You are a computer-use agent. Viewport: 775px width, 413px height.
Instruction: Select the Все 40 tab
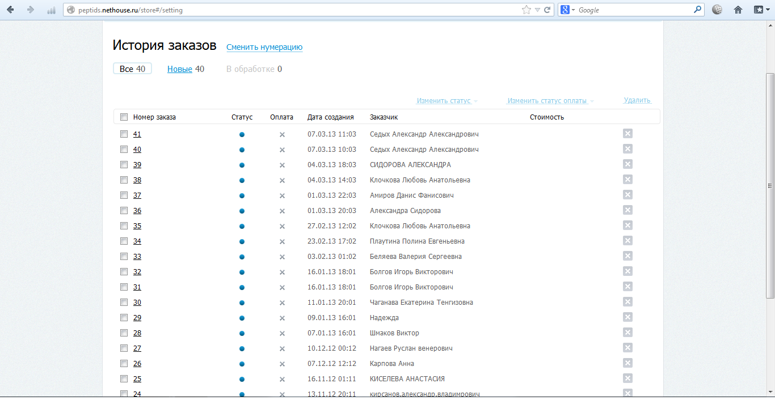coord(132,69)
